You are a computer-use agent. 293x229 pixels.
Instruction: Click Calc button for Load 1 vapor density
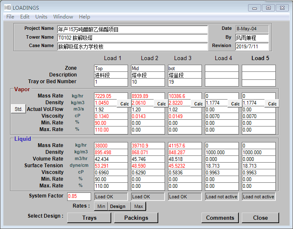click(x=124, y=104)
